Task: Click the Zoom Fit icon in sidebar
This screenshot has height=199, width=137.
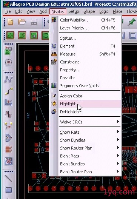Action: coord(9,161)
